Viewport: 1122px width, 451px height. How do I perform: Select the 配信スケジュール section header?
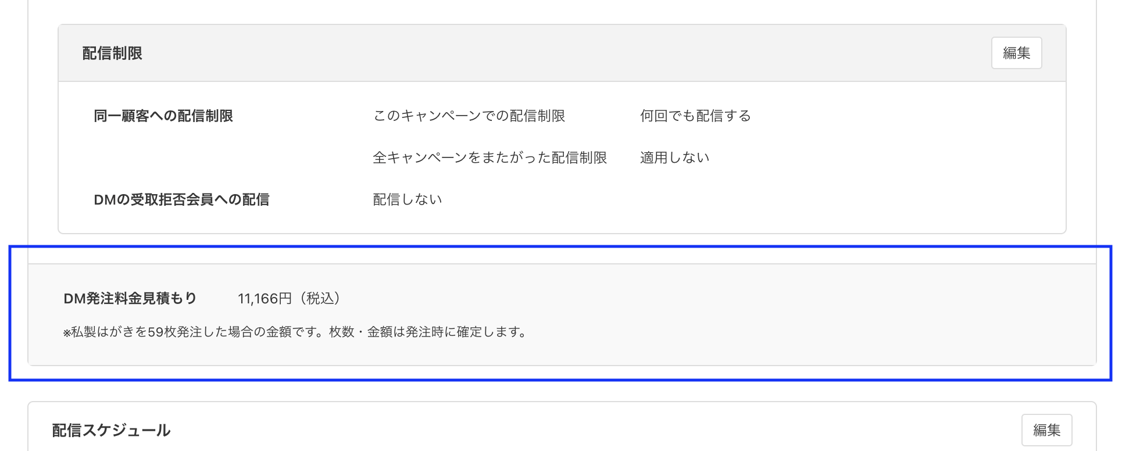[x=110, y=429]
